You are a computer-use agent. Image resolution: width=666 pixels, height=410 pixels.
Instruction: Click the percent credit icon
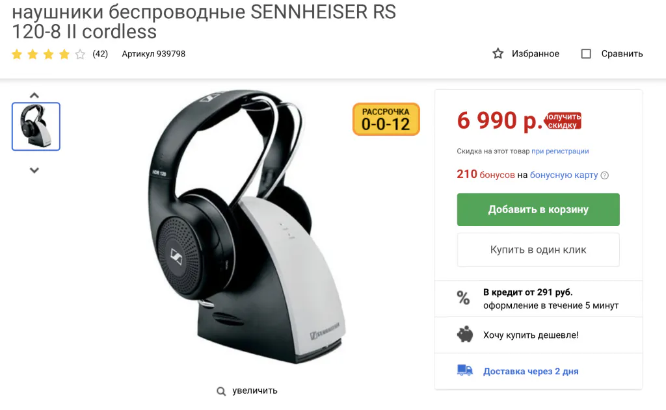point(463,298)
